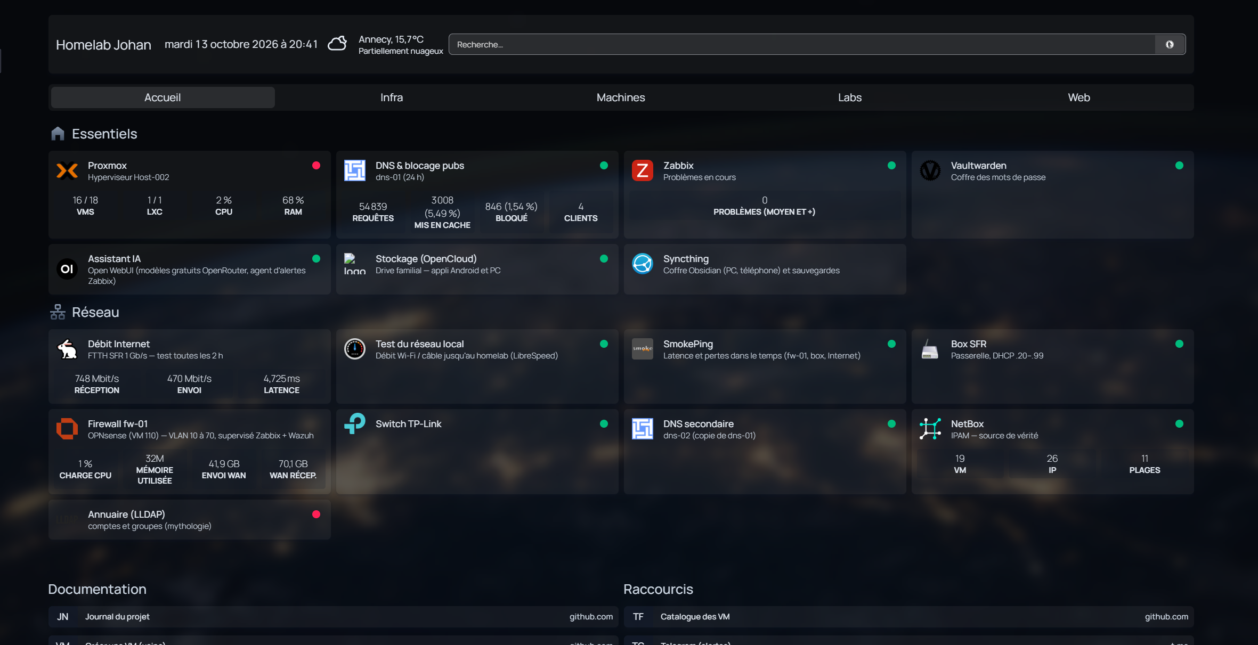Open the Web tab

point(1079,97)
